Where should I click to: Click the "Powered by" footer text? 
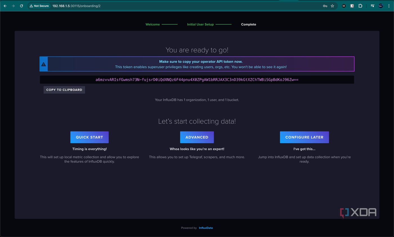pos(189,228)
